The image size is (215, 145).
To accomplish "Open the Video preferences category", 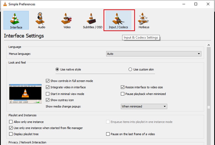I will tap(67, 20).
